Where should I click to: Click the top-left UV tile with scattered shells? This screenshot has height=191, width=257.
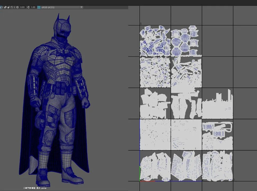coord(155,41)
